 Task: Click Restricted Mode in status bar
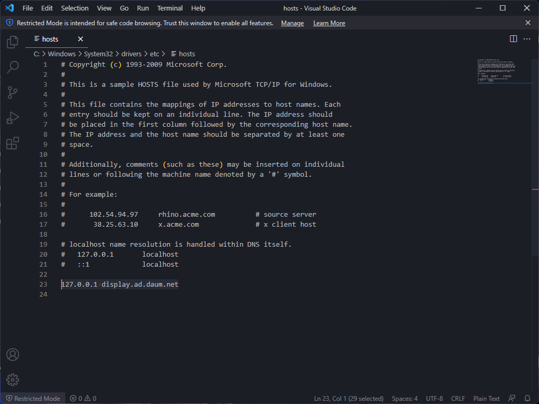(33, 398)
